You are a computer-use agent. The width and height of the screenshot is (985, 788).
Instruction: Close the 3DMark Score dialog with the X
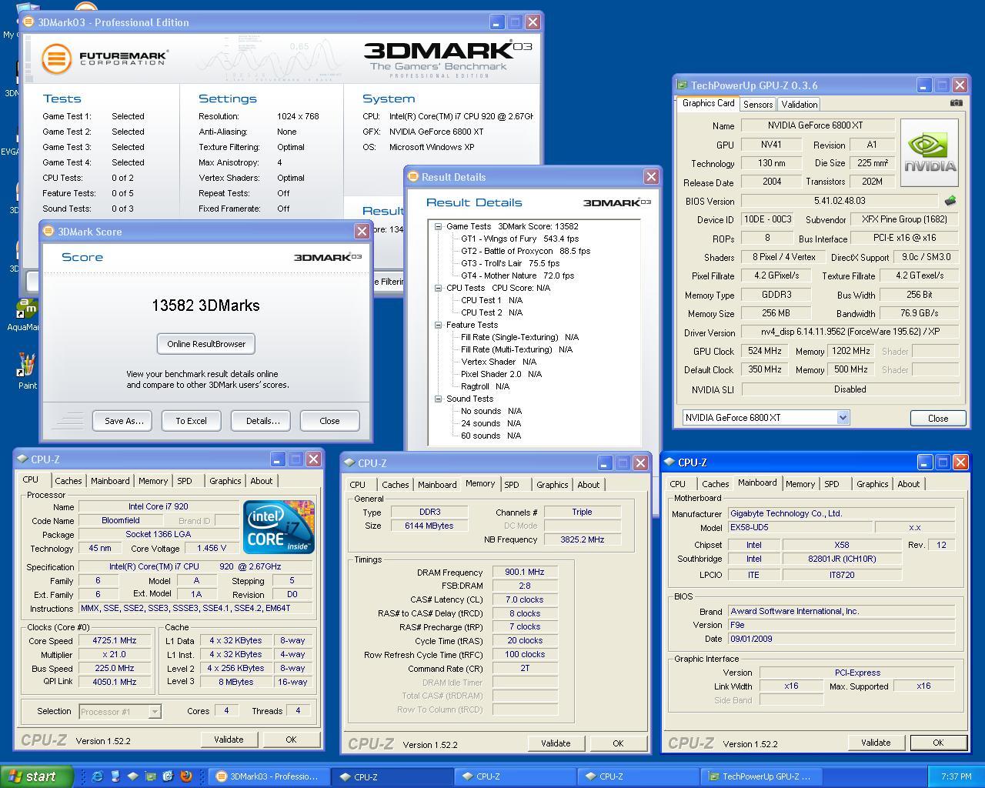(x=362, y=232)
